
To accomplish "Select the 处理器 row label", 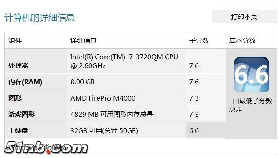I will [18, 66].
